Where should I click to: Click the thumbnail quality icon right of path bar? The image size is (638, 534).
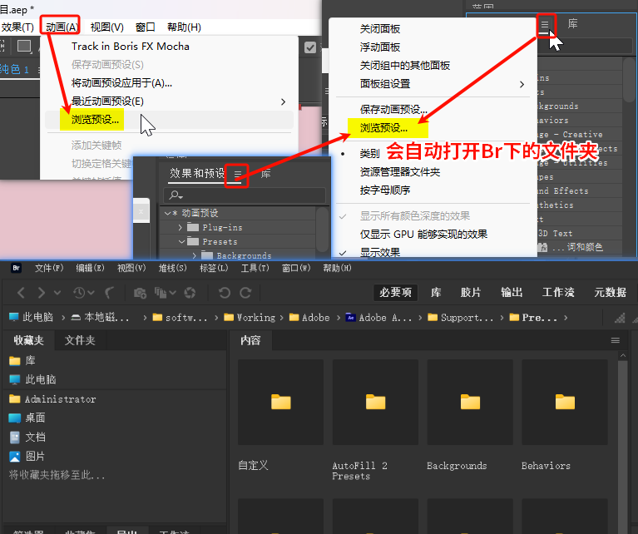pos(620,318)
